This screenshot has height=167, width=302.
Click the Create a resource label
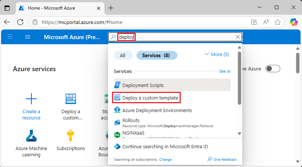coord(31,115)
